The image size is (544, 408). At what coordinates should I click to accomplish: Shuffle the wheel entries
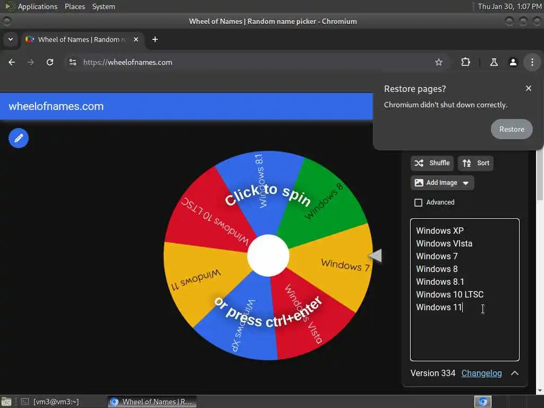(432, 163)
